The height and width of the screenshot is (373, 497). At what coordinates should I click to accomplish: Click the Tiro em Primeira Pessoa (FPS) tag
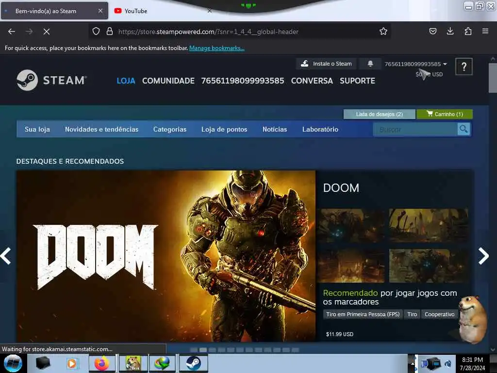[x=363, y=314]
